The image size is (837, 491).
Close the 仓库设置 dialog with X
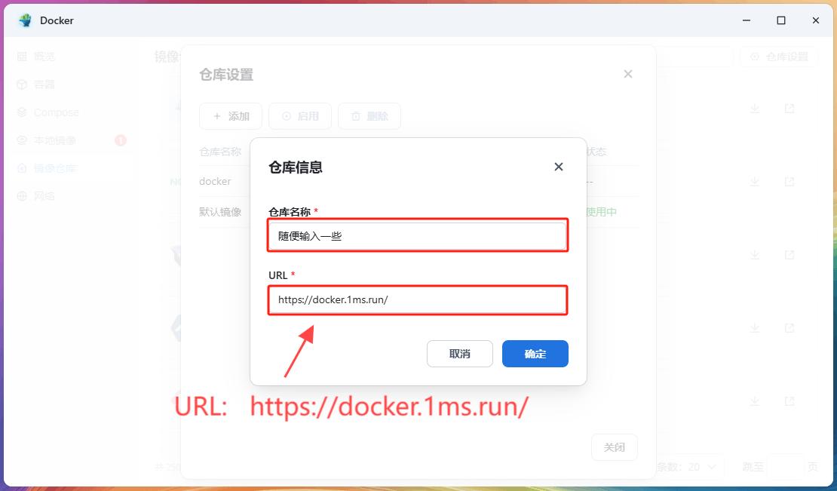tap(628, 74)
